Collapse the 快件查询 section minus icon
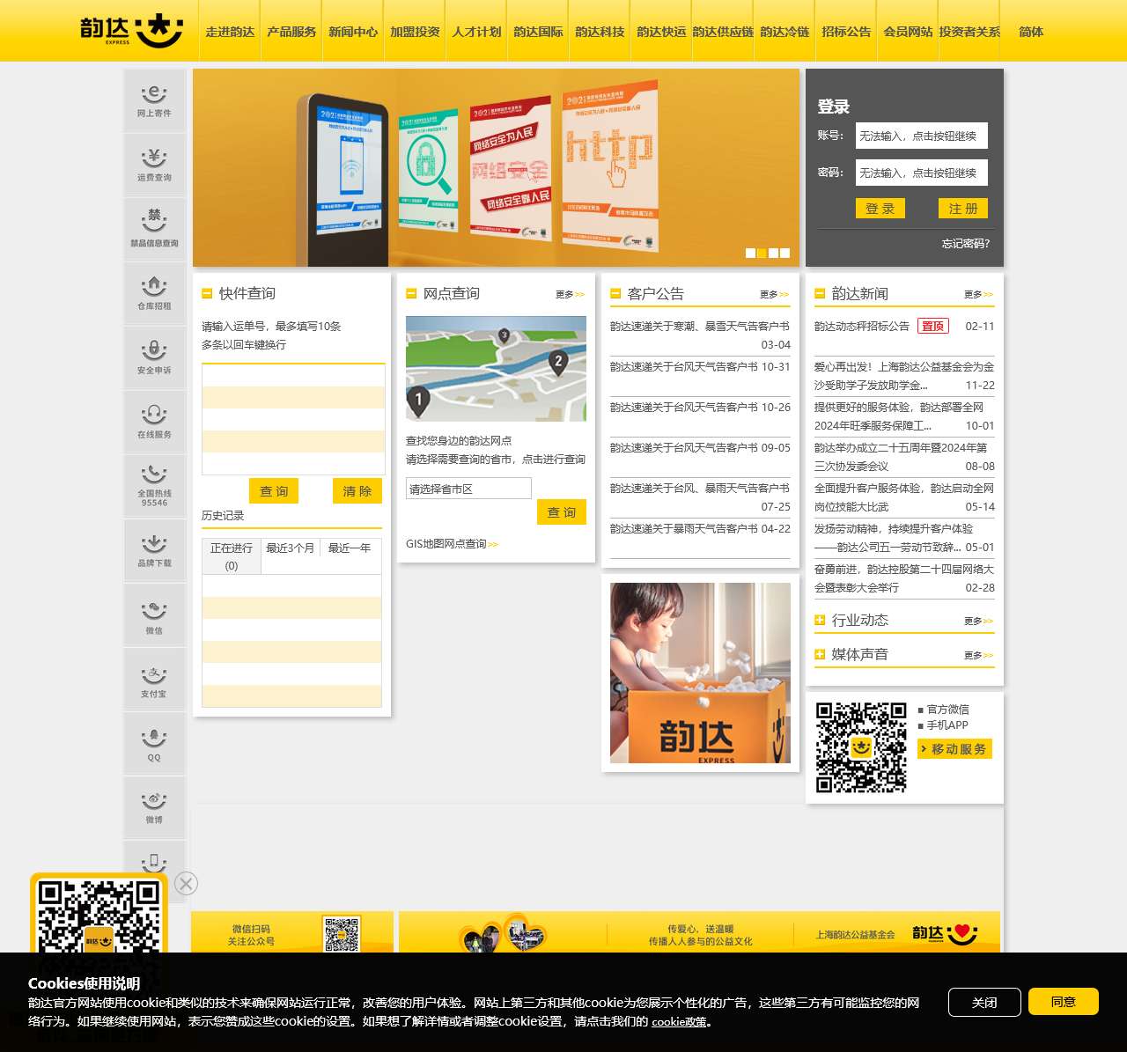This screenshot has width=1127, height=1052. click(x=207, y=293)
